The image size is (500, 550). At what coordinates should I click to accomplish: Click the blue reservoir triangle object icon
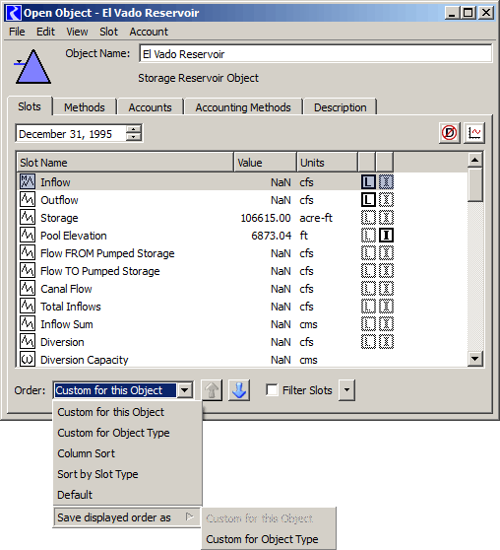point(32,67)
